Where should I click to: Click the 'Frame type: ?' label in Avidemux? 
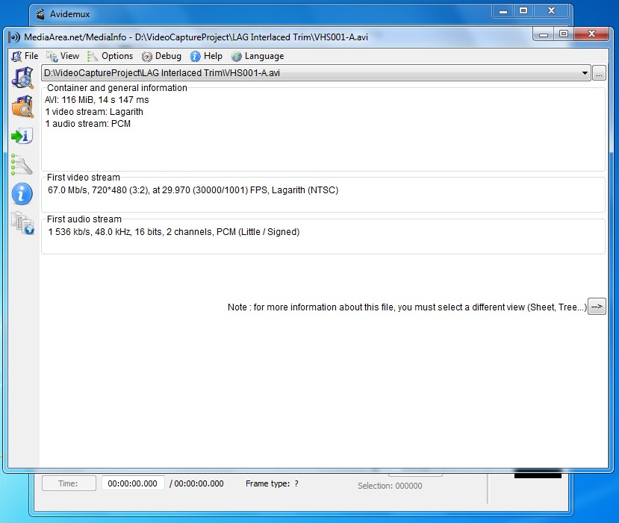(272, 483)
